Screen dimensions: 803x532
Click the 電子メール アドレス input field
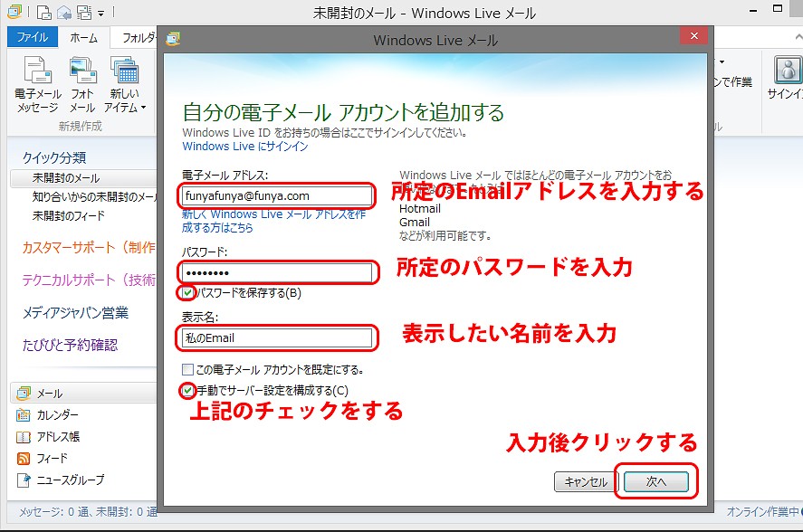276,196
